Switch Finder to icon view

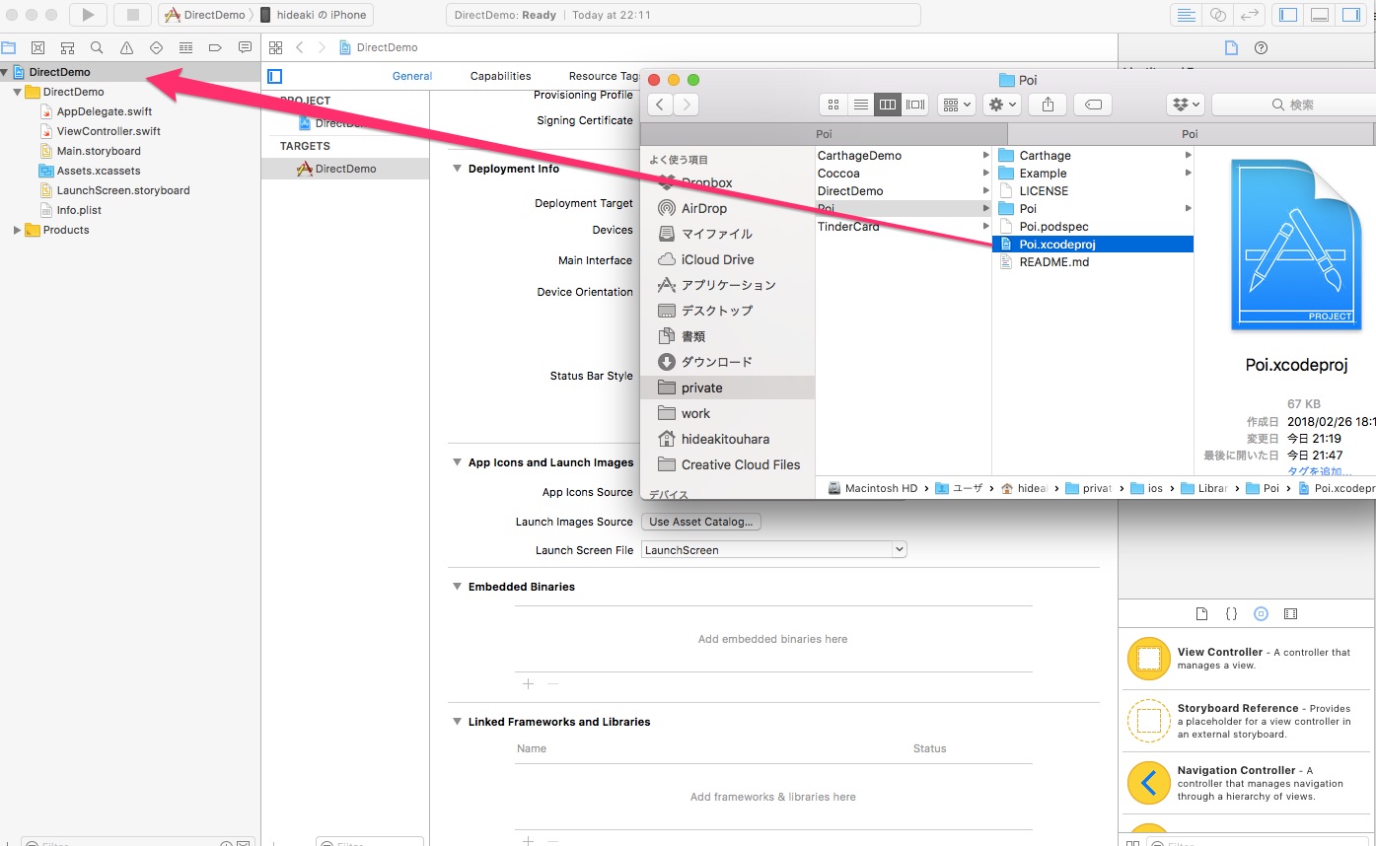[x=833, y=105]
